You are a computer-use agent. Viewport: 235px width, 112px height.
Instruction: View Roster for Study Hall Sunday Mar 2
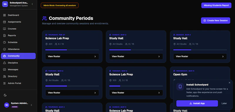[x=136, y=57]
